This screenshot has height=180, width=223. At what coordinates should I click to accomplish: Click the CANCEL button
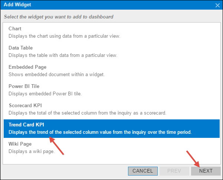click(143, 171)
